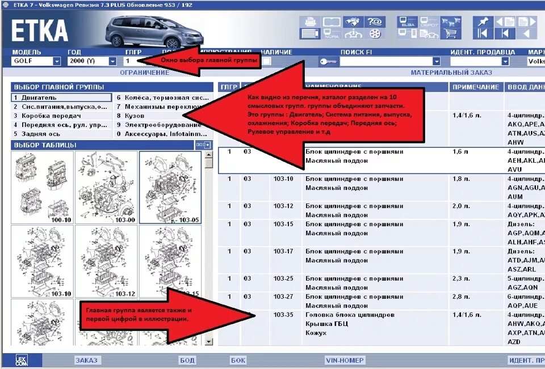Image resolution: width=545 pixels, height=369 pixels.
Task: Open illustration thumbnail 103-10
Action: 42,261
